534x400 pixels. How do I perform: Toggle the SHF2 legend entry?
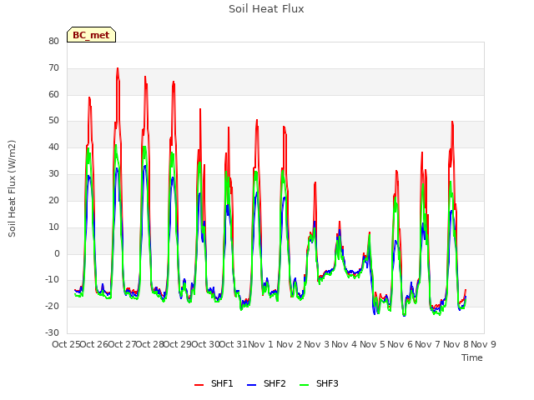click(266, 383)
